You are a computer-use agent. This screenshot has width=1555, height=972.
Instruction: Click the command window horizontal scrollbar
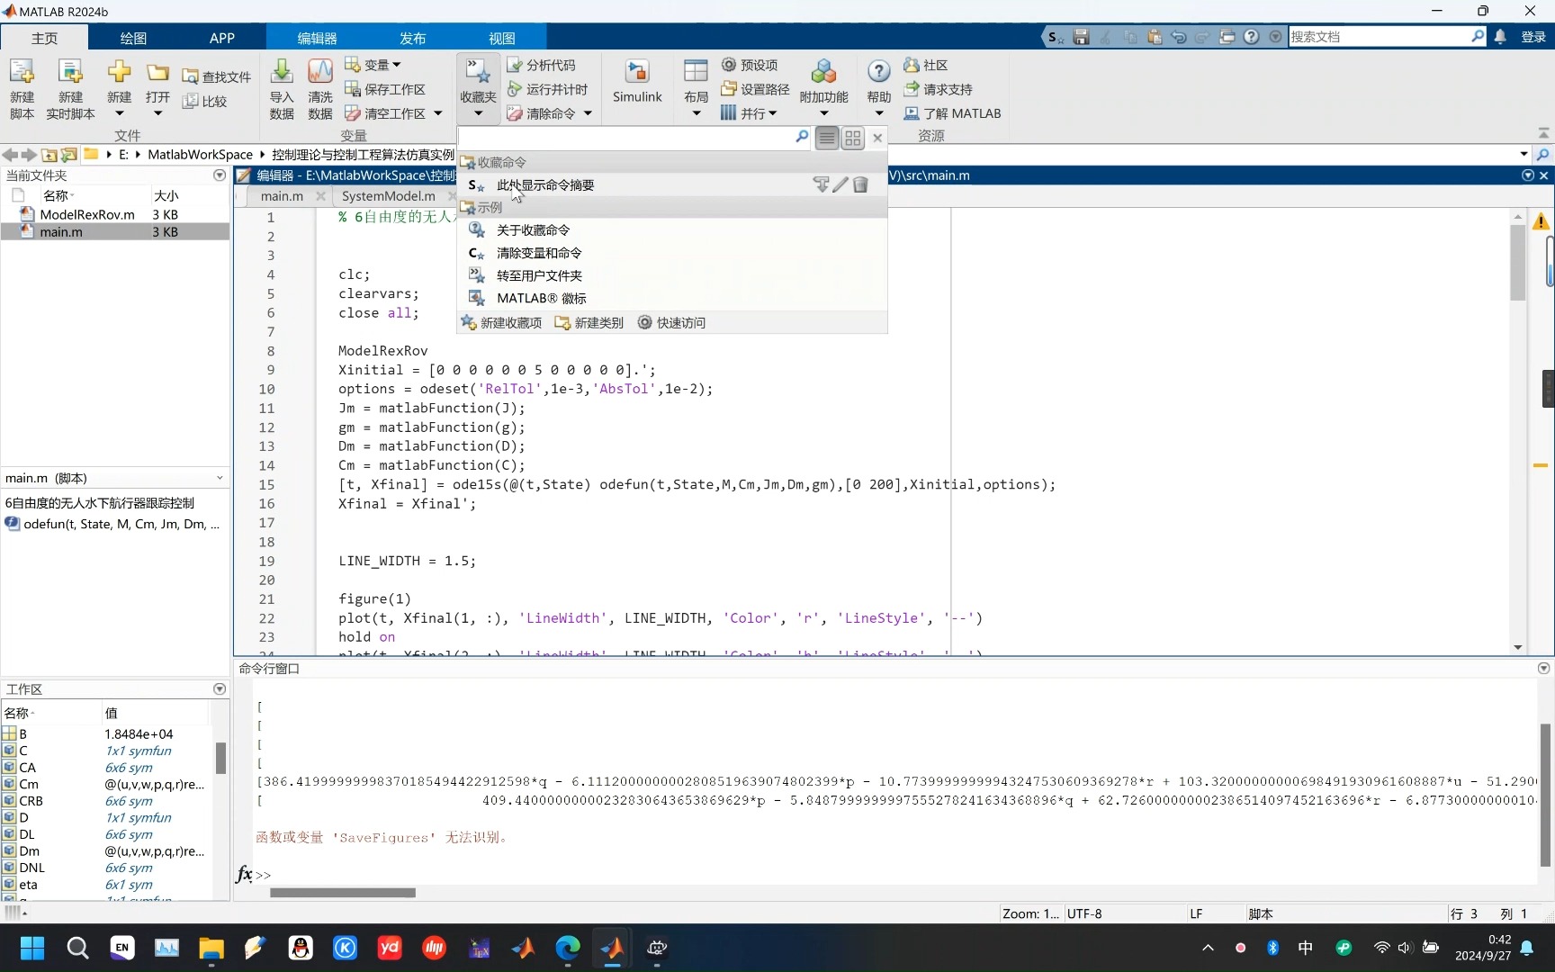click(343, 893)
